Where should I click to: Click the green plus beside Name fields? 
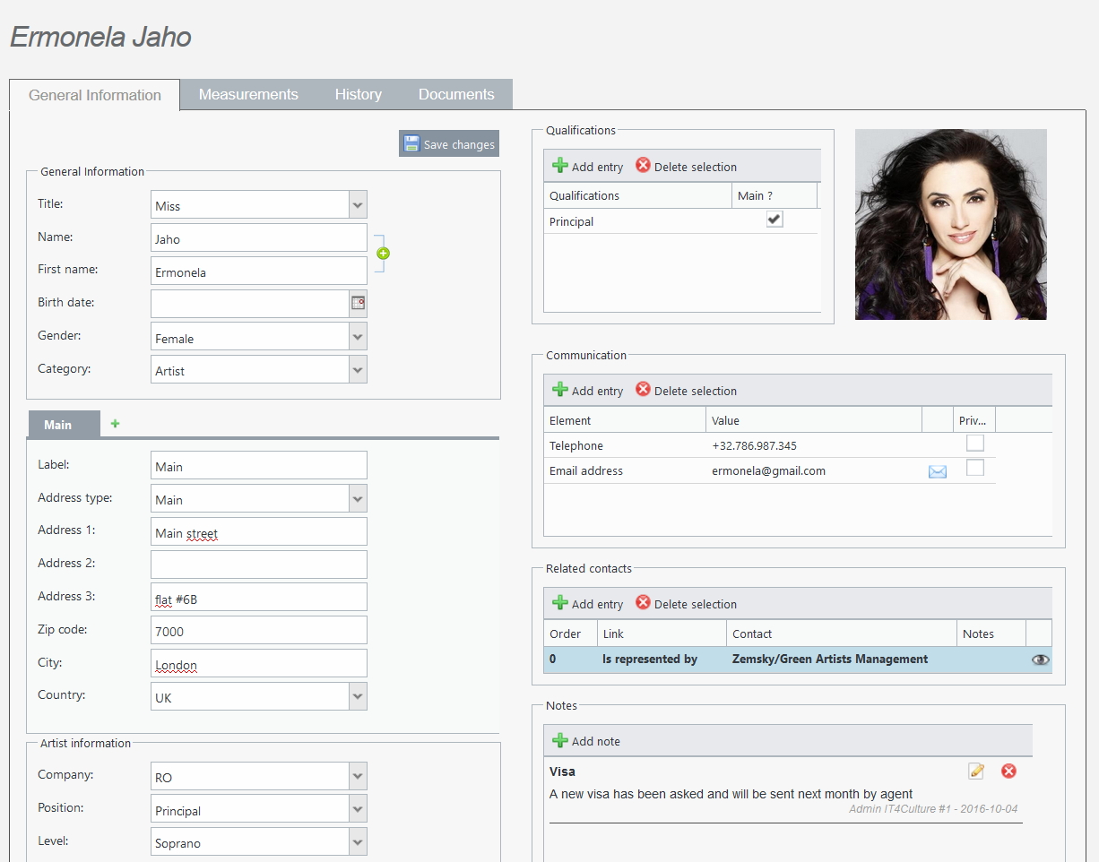[383, 254]
